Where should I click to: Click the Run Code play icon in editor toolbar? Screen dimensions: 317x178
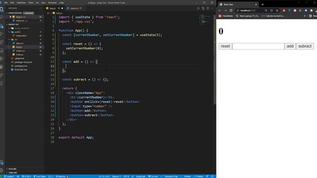[198, 8]
